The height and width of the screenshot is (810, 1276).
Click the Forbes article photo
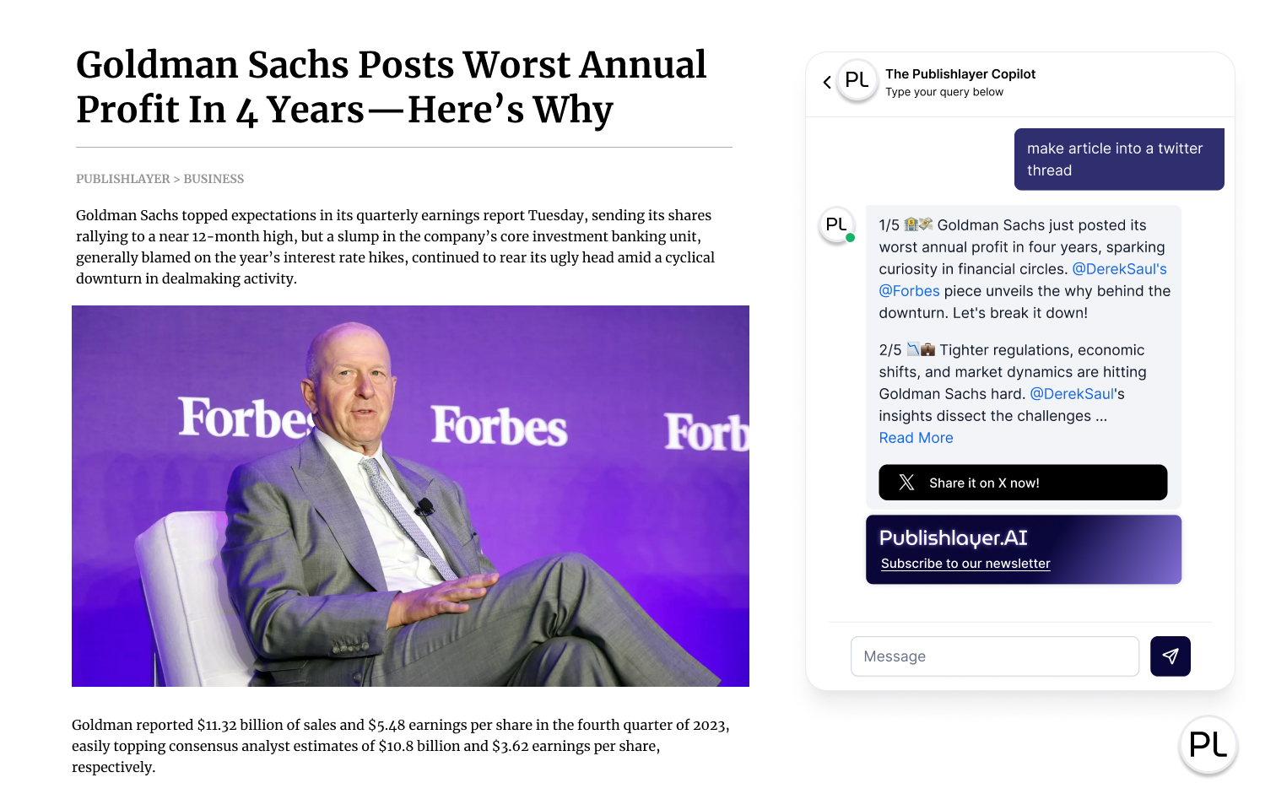pos(410,496)
